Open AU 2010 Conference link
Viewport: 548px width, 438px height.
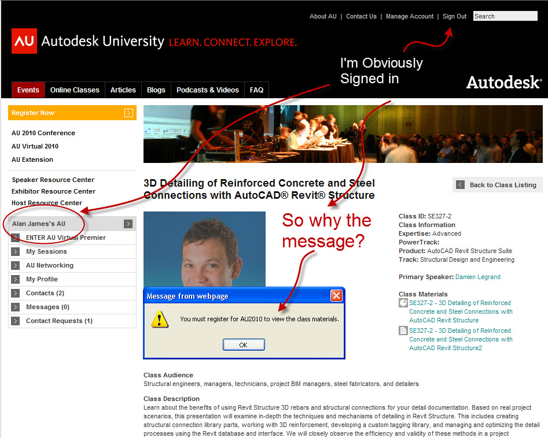pyautogui.click(x=43, y=133)
